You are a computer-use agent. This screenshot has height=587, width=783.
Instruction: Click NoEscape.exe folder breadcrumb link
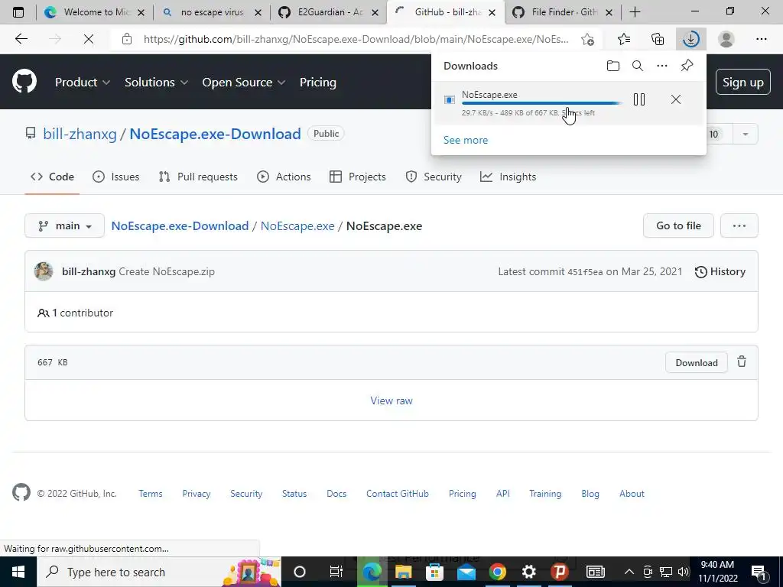coord(297,225)
